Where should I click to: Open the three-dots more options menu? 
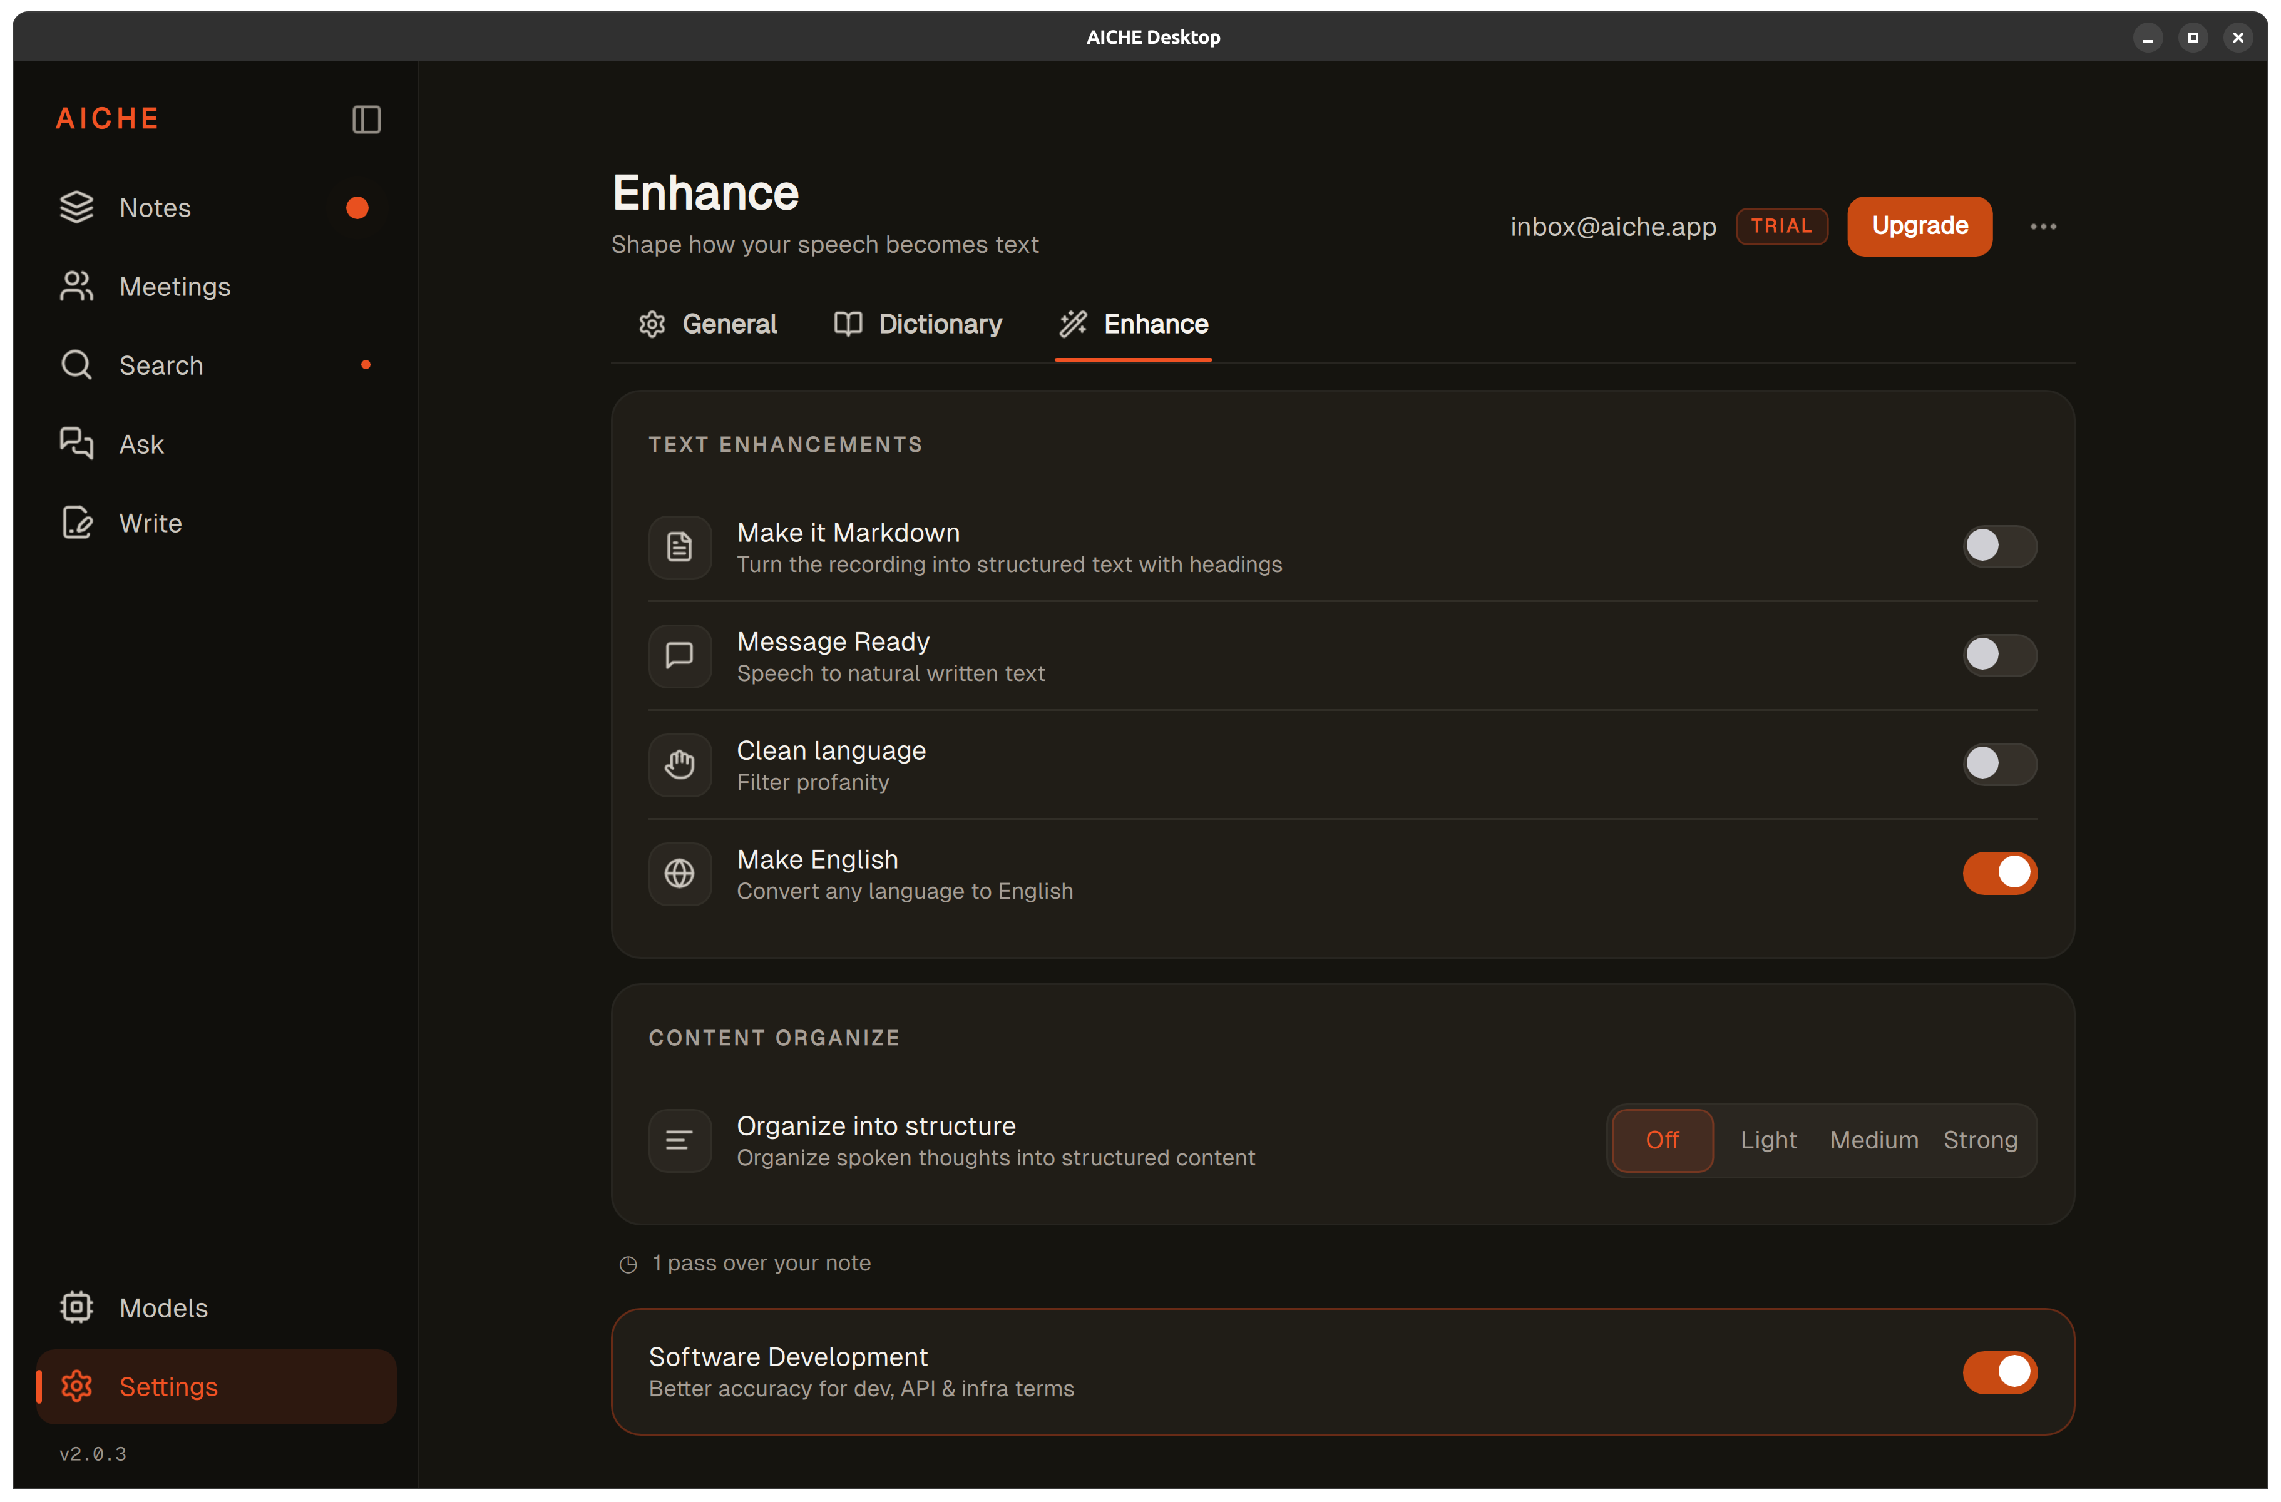coord(2043,227)
